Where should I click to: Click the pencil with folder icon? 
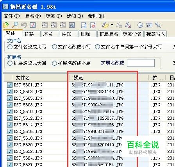point(105,25)
